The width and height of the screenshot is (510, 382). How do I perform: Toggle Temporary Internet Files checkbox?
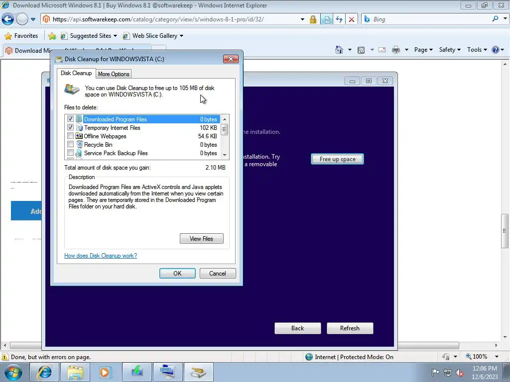70,127
